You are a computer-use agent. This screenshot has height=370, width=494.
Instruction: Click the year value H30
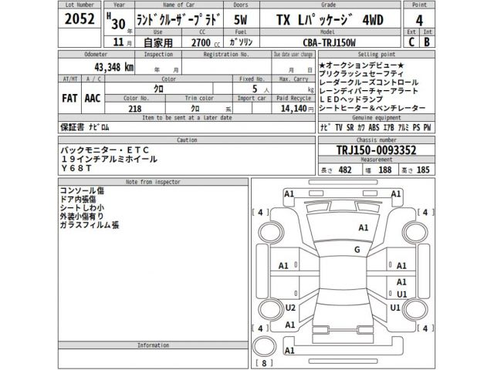click(116, 22)
